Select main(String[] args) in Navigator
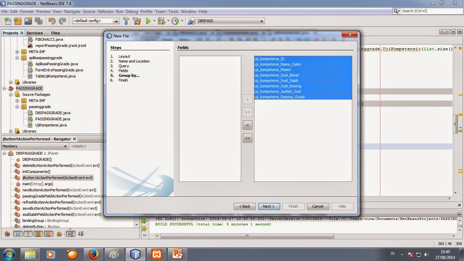 [x=38, y=184]
